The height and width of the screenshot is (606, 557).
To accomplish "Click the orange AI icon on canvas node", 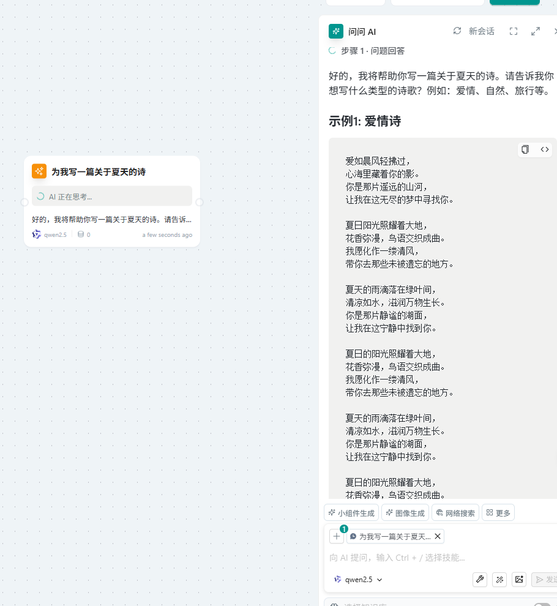I will [39, 171].
